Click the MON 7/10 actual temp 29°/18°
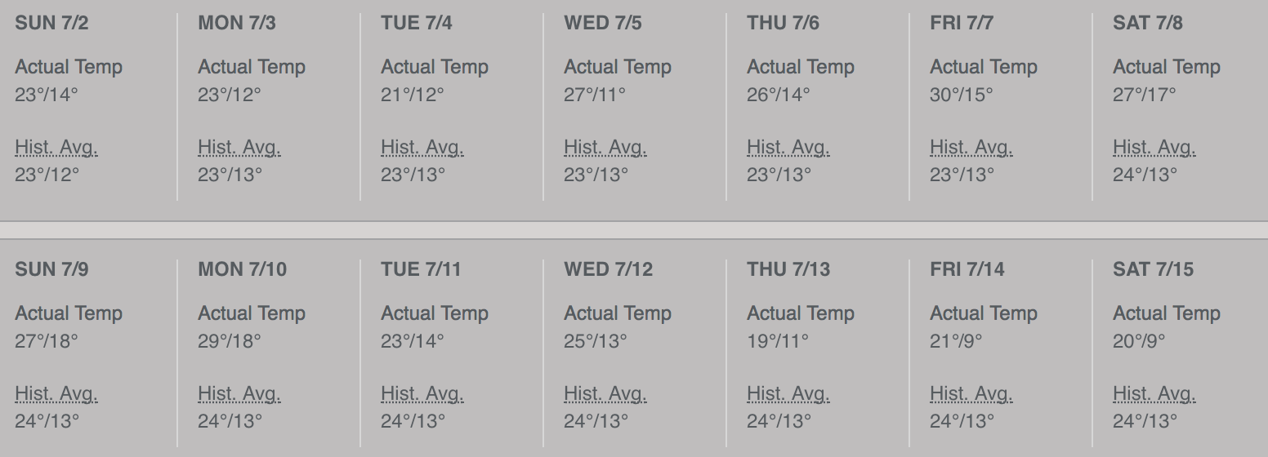The width and height of the screenshot is (1268, 457). [x=230, y=341]
